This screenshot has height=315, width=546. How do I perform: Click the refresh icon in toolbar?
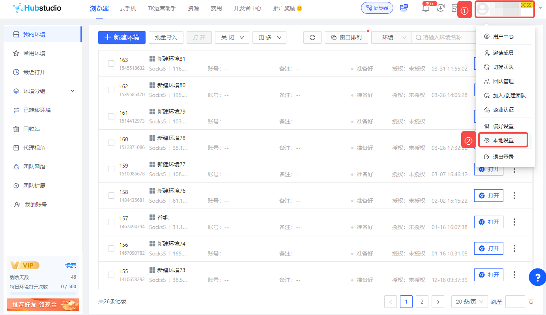312,37
